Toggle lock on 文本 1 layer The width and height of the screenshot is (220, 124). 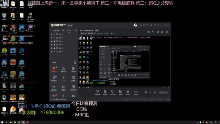click(x=54, y=41)
